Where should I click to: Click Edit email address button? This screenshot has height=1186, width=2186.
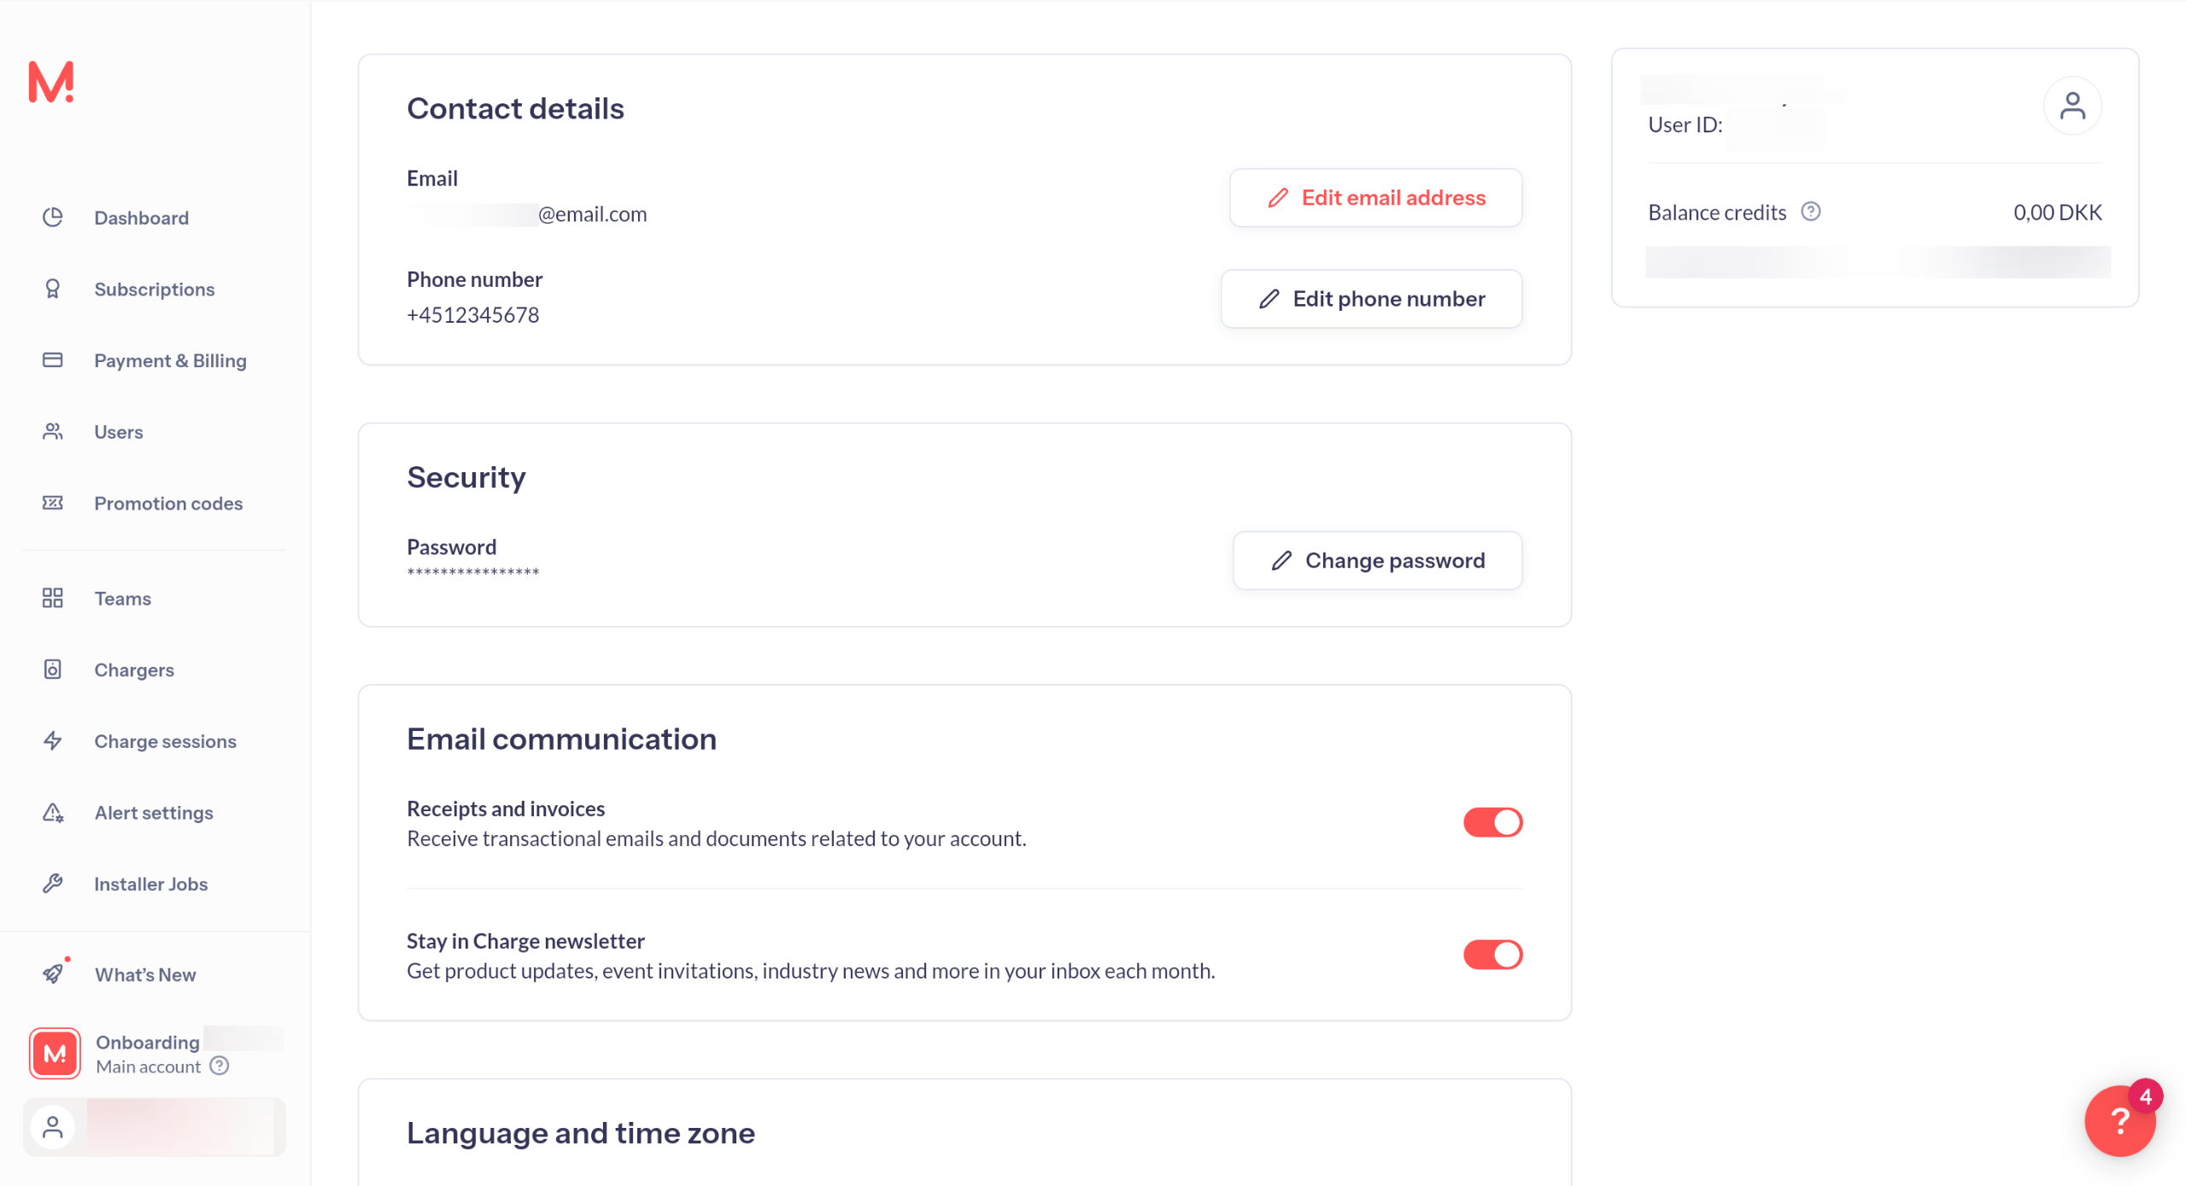[x=1375, y=198]
